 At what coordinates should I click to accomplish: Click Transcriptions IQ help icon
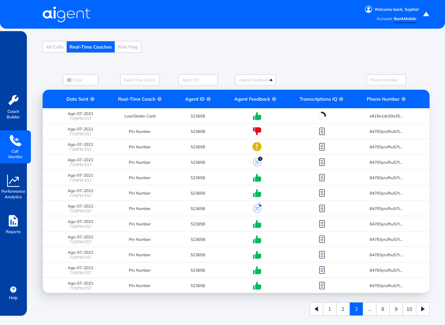coord(341,99)
